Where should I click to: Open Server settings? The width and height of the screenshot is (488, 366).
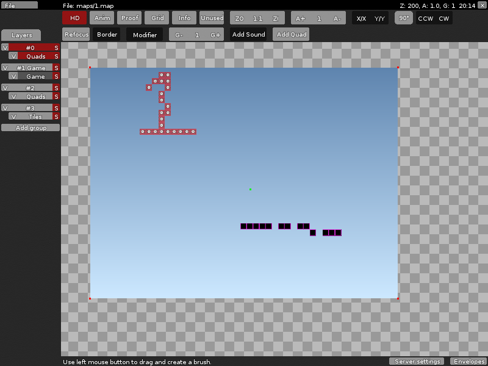417,362
